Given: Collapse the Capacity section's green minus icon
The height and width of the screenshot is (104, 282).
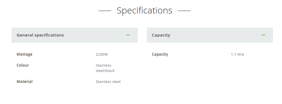Looking at the screenshot, I should coord(263,35).
